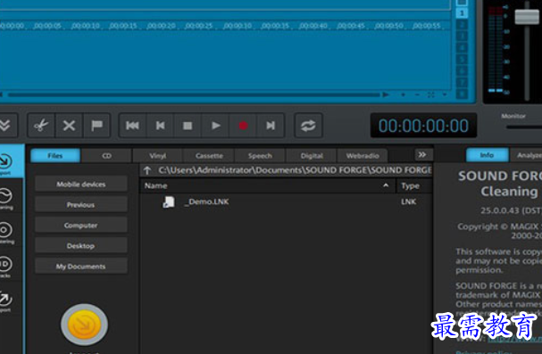Select track number 1

(x=463, y=13)
